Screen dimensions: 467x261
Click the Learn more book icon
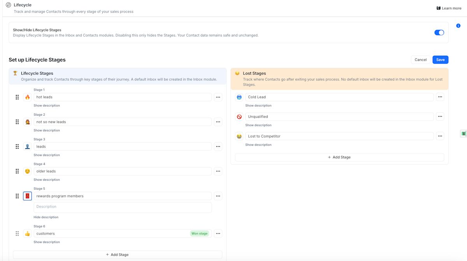pos(438,8)
